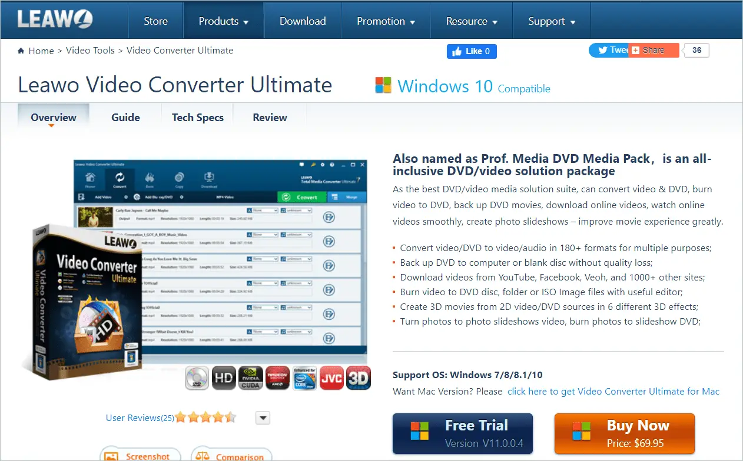Viewport: 743px width, 461px height.
Task: Expand the dropdown arrow beside reviews
Action: click(263, 418)
